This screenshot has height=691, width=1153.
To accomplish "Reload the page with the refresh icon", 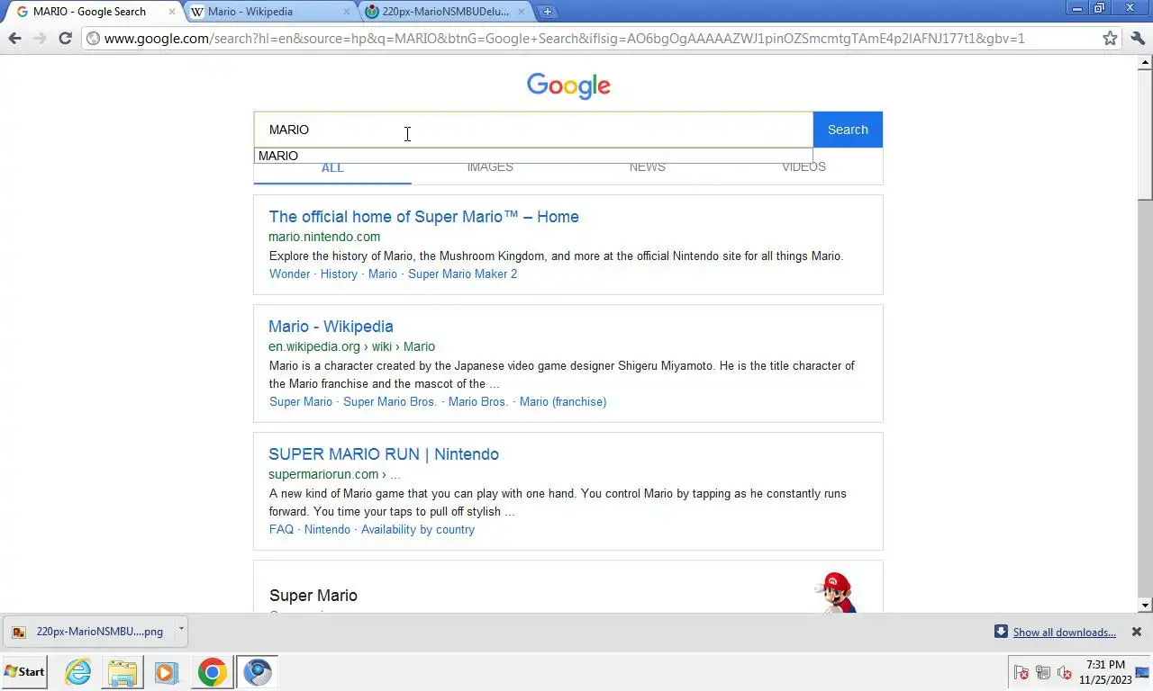I will (65, 38).
